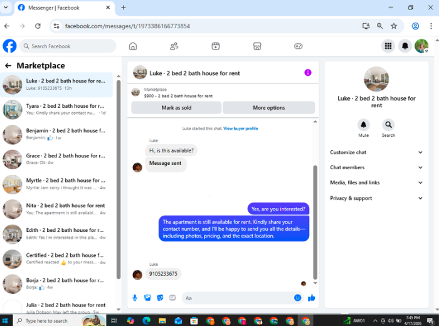
Task: Record a voice clip with microphone icon
Action: coord(135,298)
